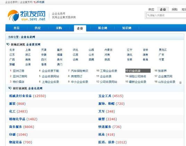Browse companies in 广东
This screenshot has width=186, height=146.
[161, 55]
